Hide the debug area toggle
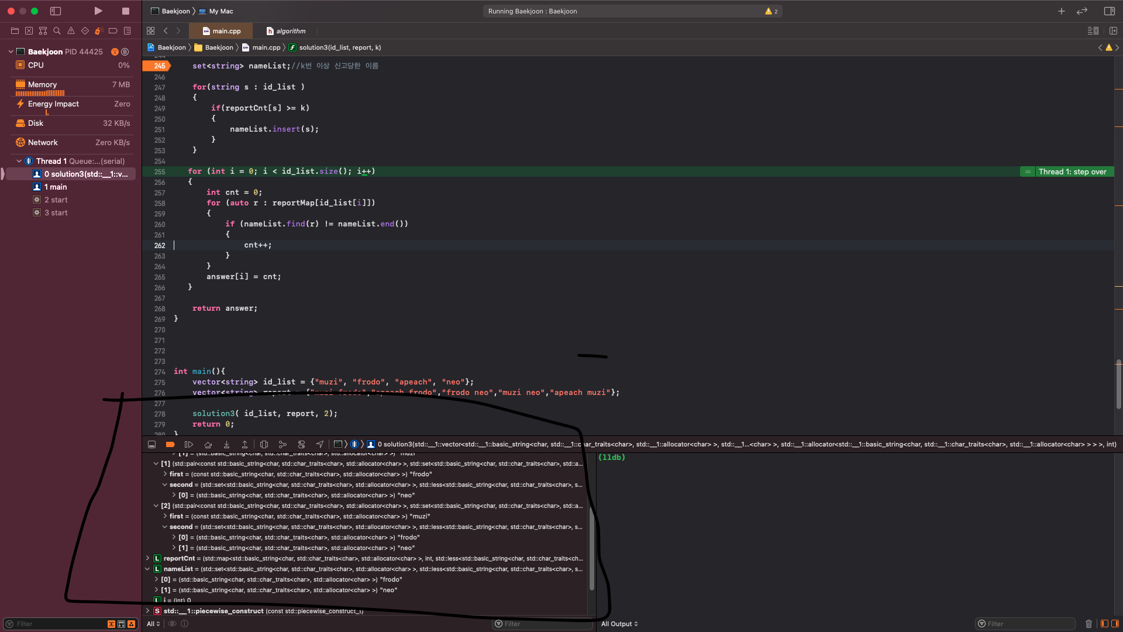 coord(151,445)
